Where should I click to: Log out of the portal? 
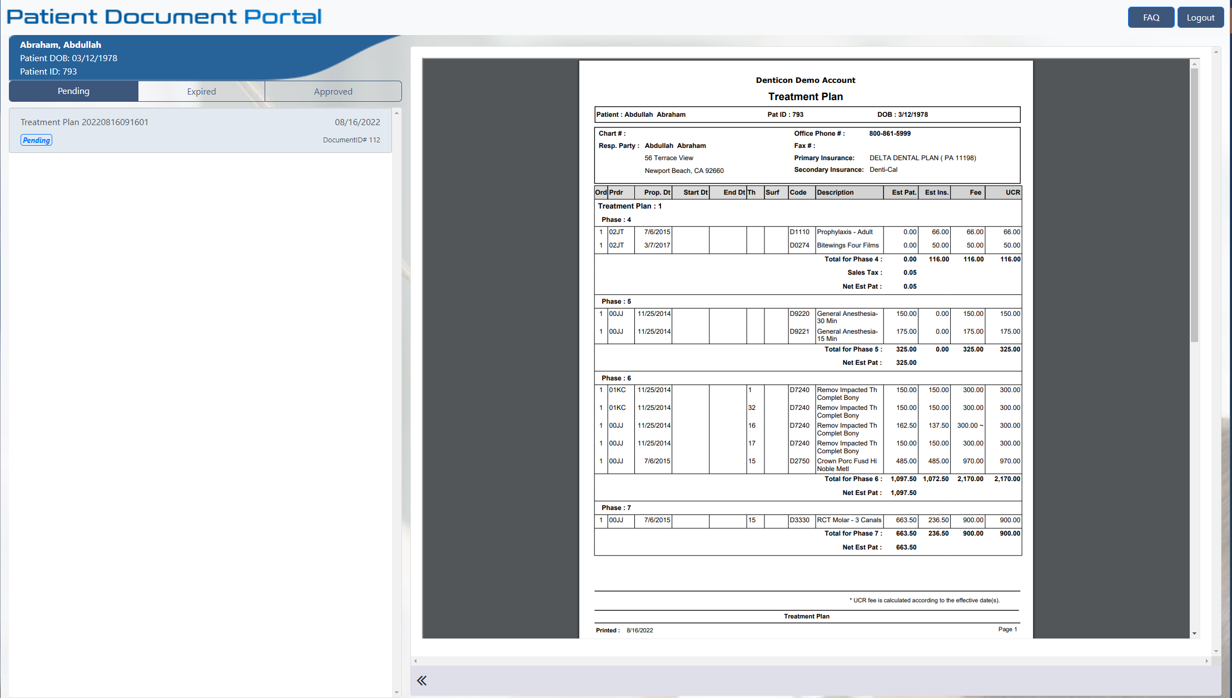tap(1200, 17)
